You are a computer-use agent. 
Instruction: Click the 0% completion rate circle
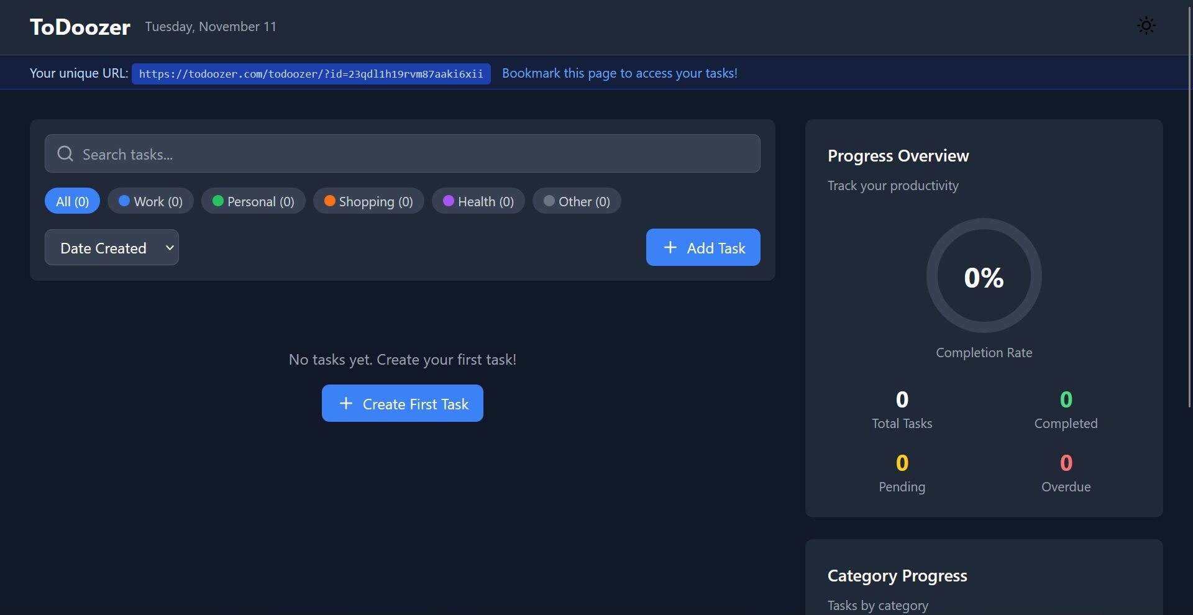pyautogui.click(x=984, y=276)
